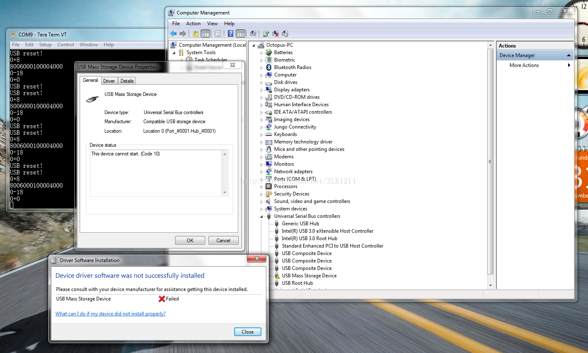
Task: Expand the Computer category in device tree
Action: [x=261, y=75]
